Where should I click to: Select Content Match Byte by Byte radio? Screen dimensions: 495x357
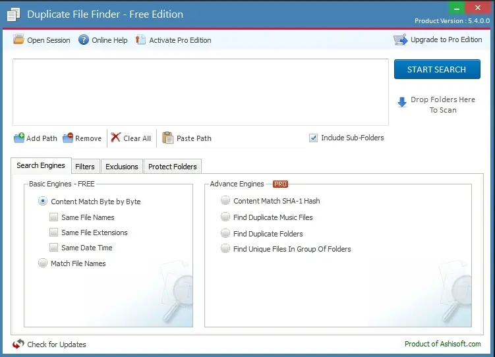[x=43, y=201]
